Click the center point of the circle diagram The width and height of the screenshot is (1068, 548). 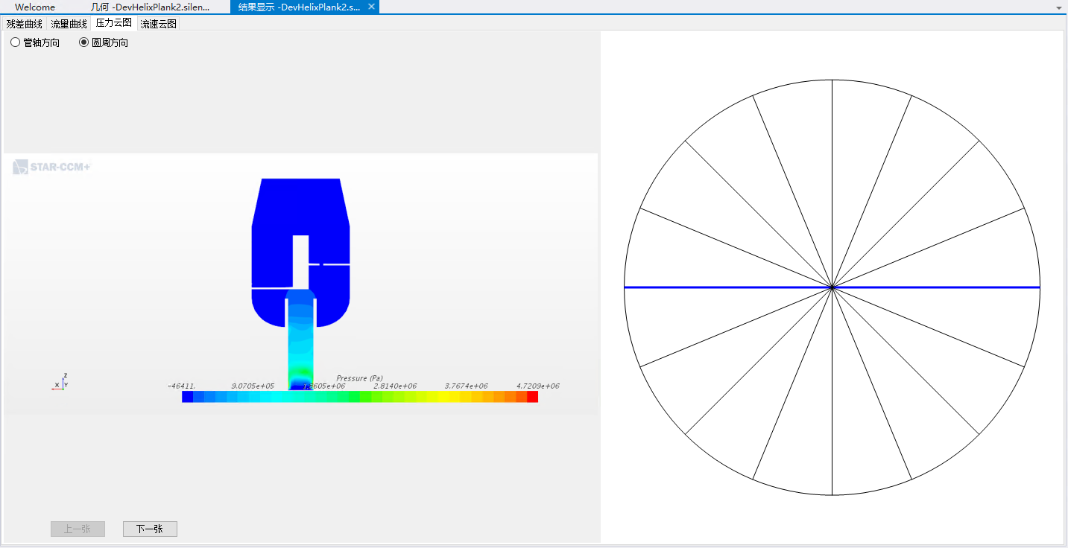tap(832, 287)
